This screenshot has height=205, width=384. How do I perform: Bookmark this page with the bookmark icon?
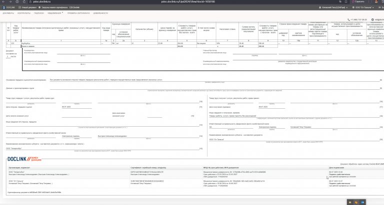pos(346,1)
